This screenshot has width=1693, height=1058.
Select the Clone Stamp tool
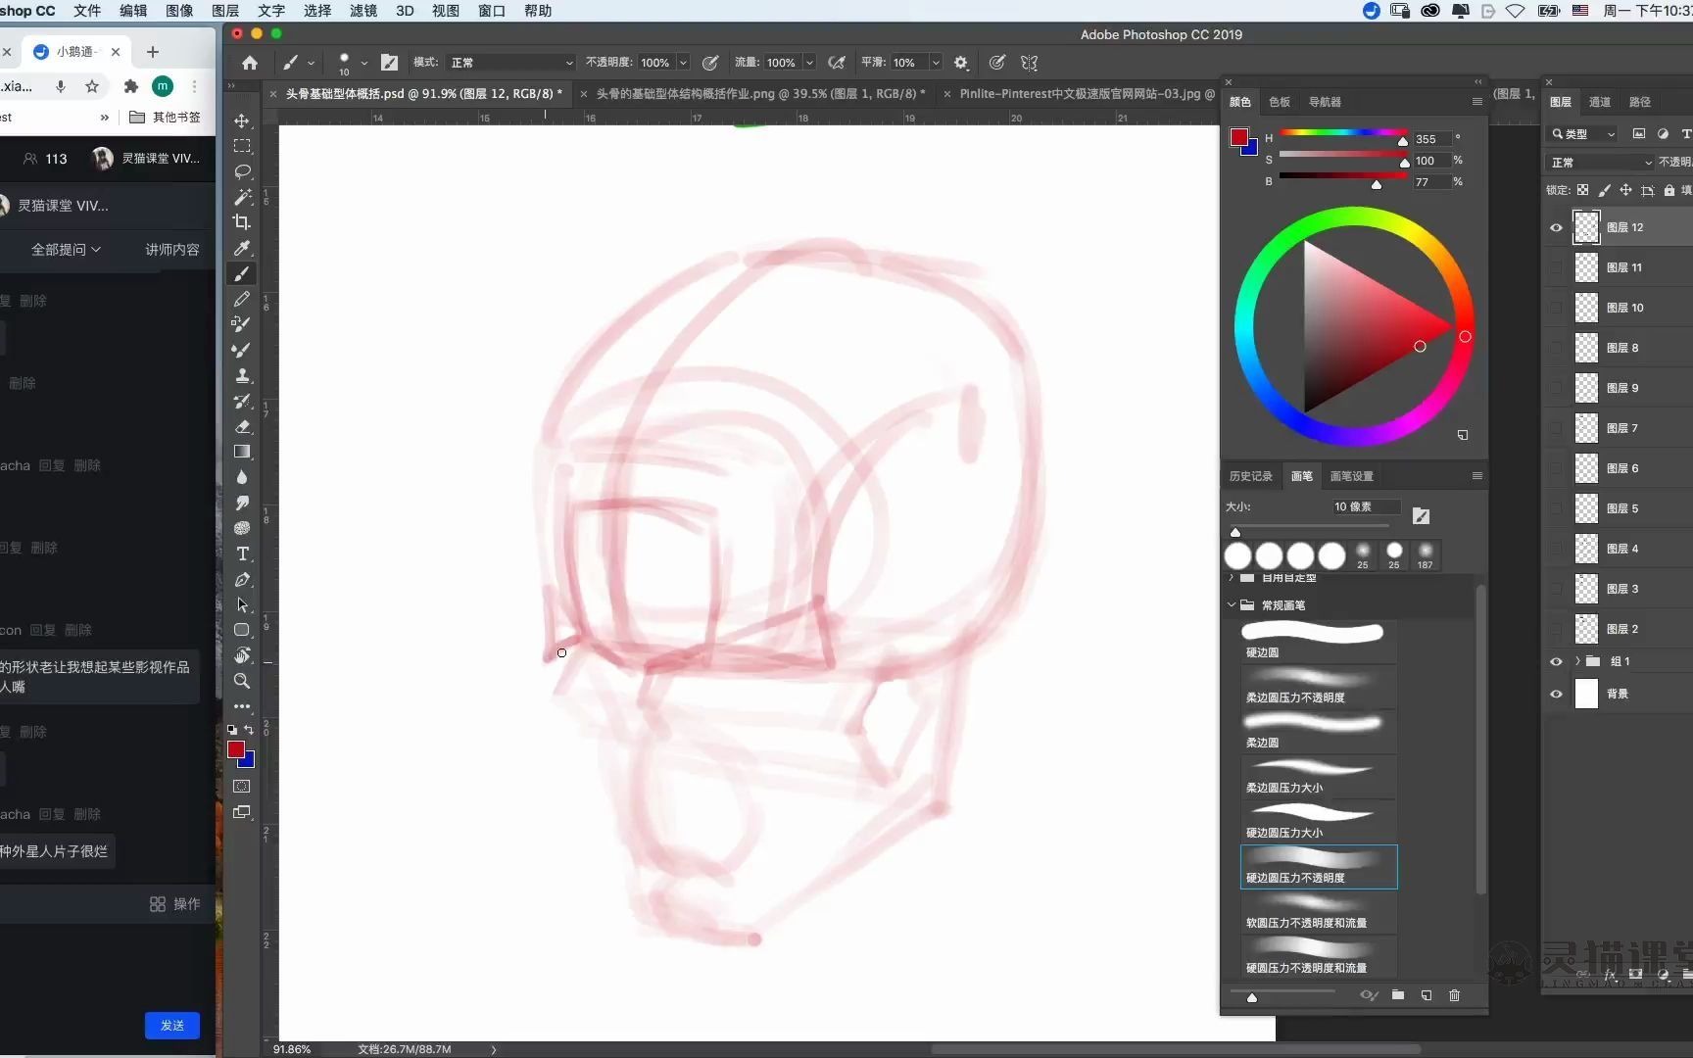coord(242,375)
